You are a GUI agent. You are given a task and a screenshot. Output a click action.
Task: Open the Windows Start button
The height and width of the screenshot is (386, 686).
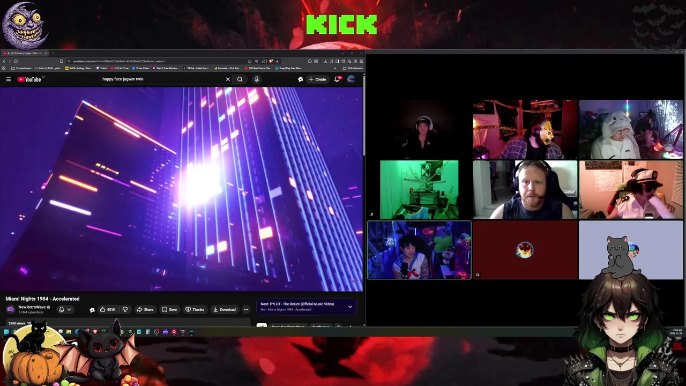coord(6,332)
